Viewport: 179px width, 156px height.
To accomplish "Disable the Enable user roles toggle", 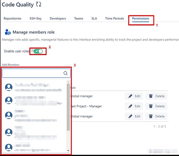I will (38, 51).
